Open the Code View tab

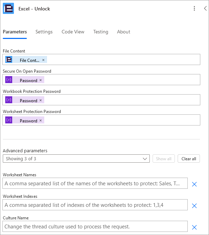tap(73, 32)
